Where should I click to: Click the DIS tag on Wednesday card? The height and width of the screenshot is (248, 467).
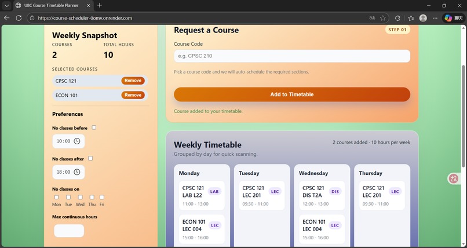(x=335, y=191)
